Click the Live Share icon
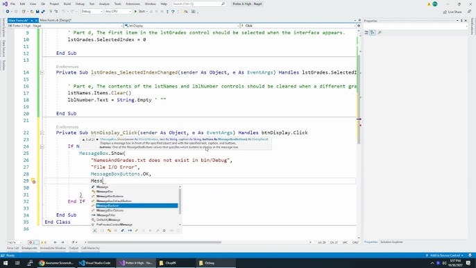Image resolution: width=476 pixels, height=268 pixels. click(x=452, y=12)
